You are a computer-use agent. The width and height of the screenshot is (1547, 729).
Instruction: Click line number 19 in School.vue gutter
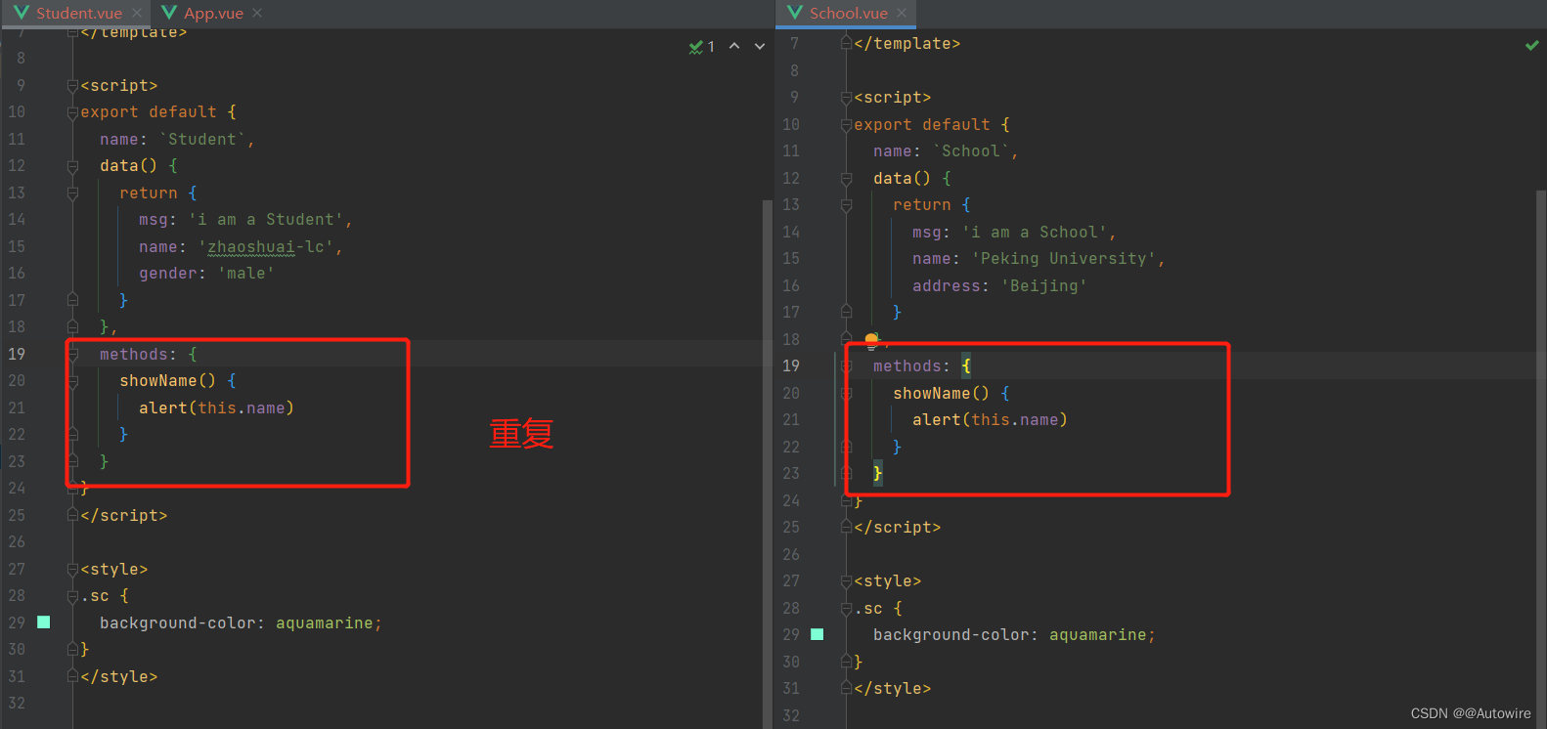[x=790, y=366]
